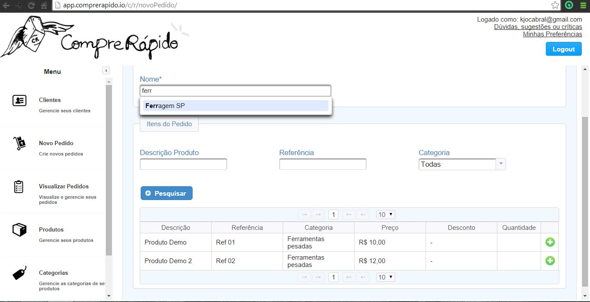Viewport: 590px width, 302px height.
Task: Click the browser home icon
Action: pyautogui.click(x=44, y=5)
